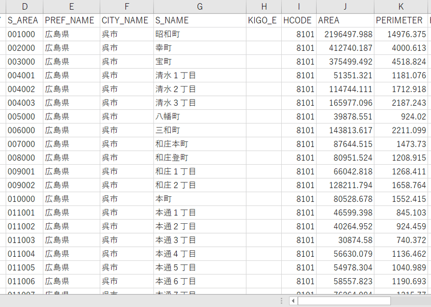Viewport: 431px width, 307px height.
Task: Select PERIMETER value 14976.375
Action: [401, 34]
